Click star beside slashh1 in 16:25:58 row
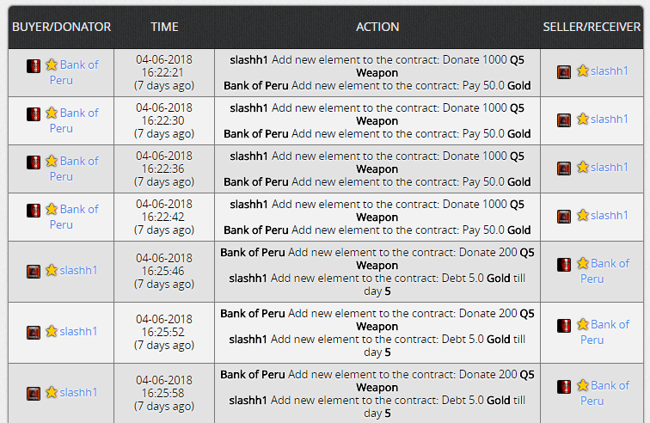 52,392
